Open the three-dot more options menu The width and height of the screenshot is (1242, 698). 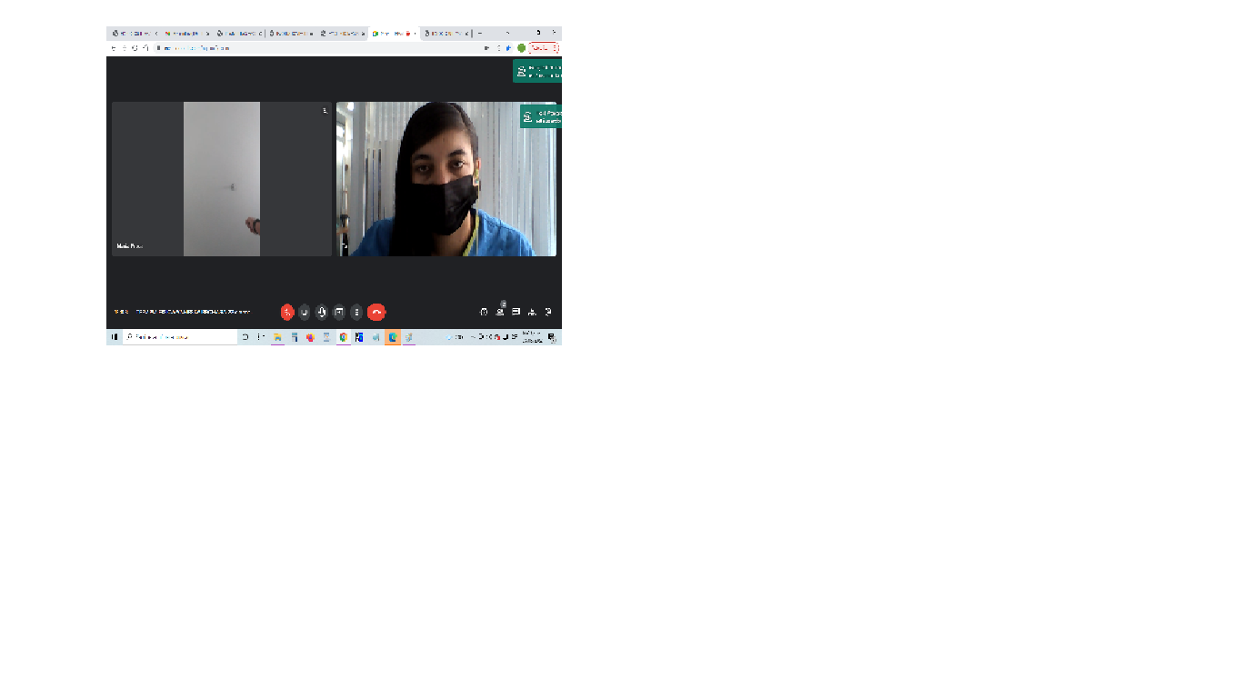click(356, 312)
